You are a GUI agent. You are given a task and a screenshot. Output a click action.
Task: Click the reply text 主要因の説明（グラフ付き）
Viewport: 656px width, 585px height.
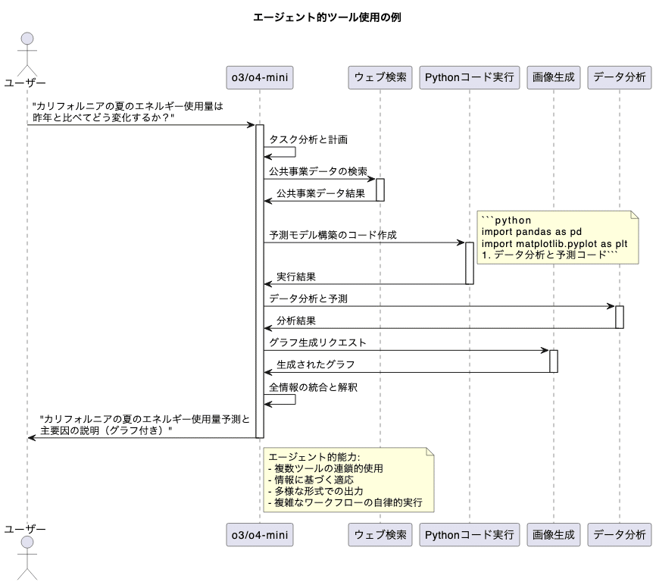106,430
